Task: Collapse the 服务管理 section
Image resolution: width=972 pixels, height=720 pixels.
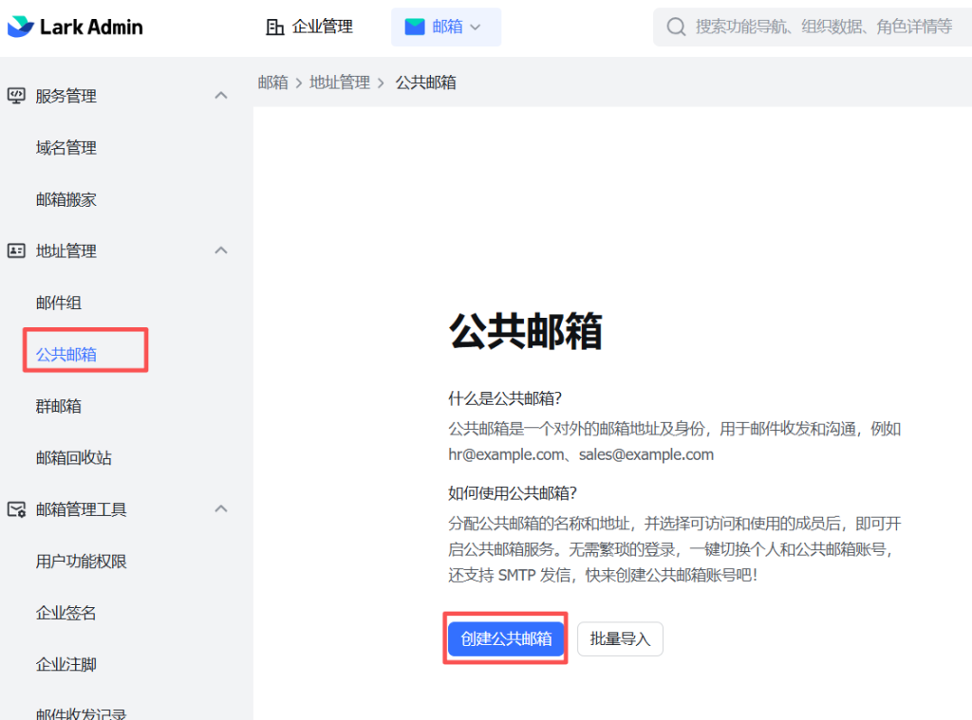Action: coord(220,95)
